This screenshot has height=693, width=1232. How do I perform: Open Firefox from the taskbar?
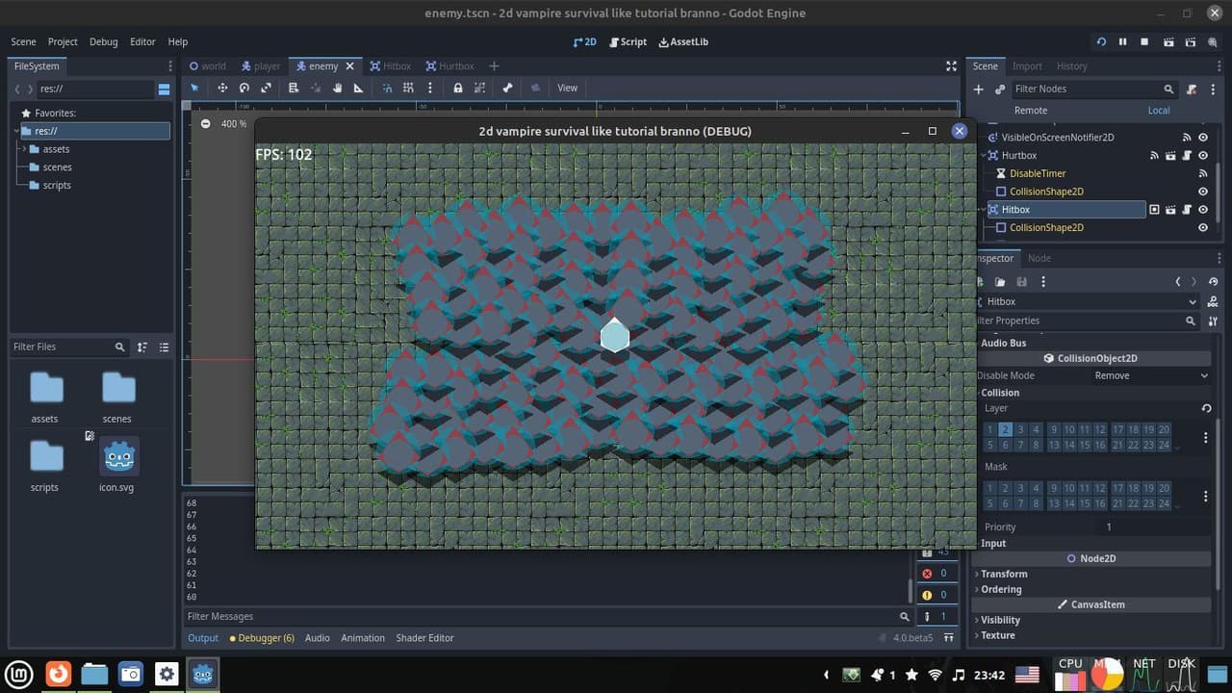pyautogui.click(x=59, y=674)
